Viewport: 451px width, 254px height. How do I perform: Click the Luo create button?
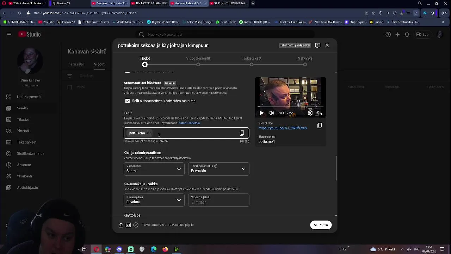422,34
